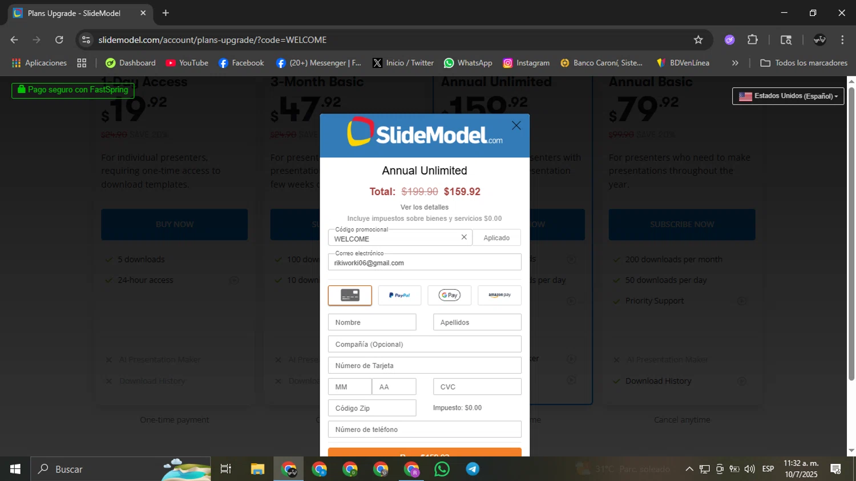Choose Amazon Pay as payment method
856x481 pixels.
[499, 295]
